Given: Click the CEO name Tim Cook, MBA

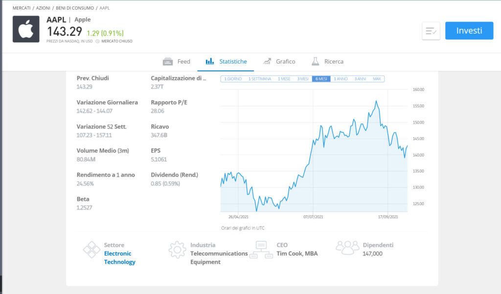Looking at the screenshot, I should pos(297,253).
